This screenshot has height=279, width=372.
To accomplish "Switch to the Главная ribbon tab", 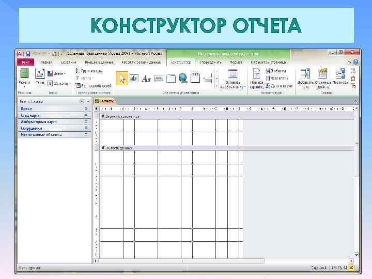I will (x=47, y=63).
